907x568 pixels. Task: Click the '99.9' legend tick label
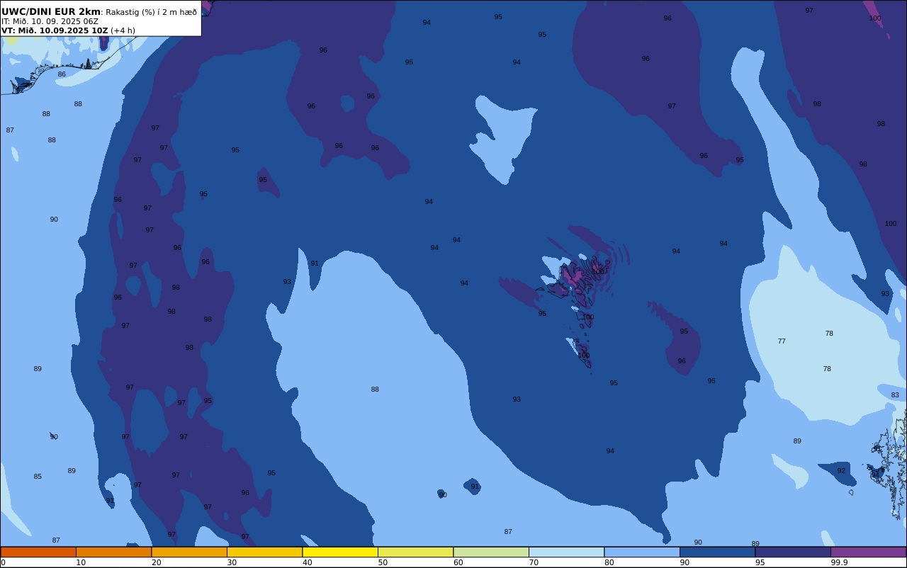[x=840, y=562]
